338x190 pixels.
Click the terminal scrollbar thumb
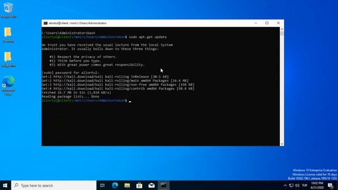click(x=281, y=33)
